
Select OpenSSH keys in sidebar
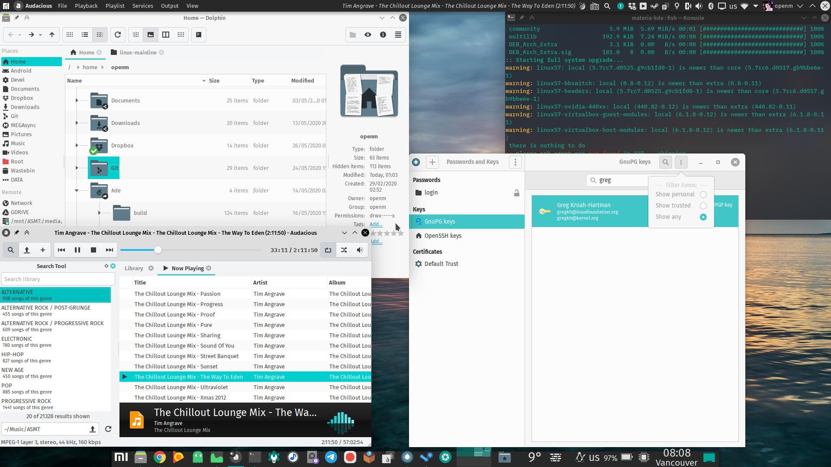[x=467, y=236]
